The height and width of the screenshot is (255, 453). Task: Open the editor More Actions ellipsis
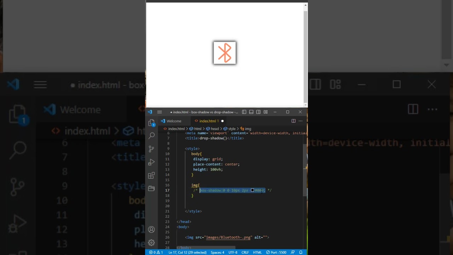[300, 121]
